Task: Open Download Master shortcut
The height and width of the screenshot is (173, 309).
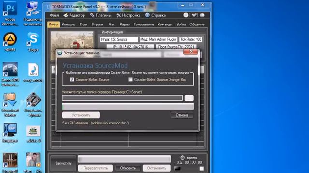Action: click(x=10, y=105)
